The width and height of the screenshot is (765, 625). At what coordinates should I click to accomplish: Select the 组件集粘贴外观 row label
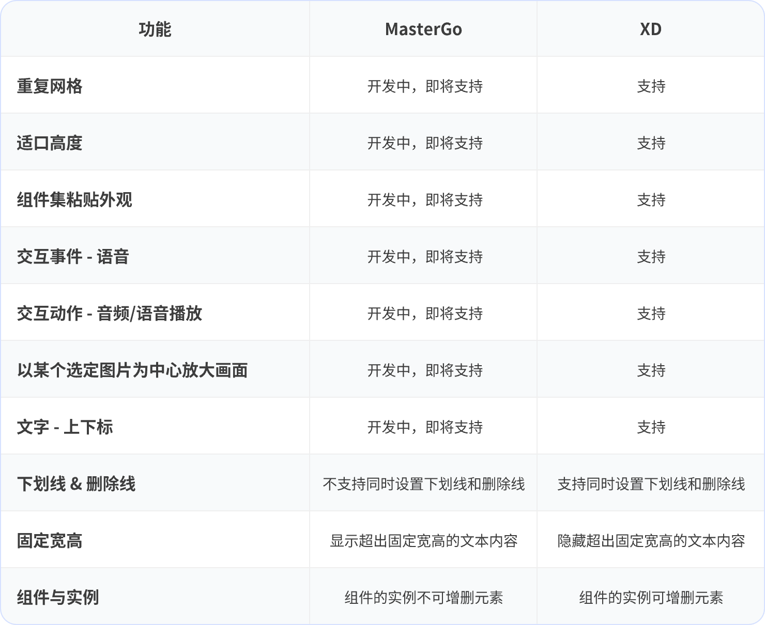pos(74,199)
